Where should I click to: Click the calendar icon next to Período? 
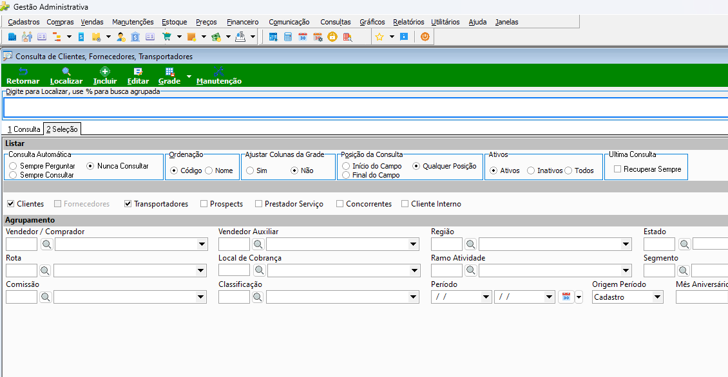click(566, 297)
